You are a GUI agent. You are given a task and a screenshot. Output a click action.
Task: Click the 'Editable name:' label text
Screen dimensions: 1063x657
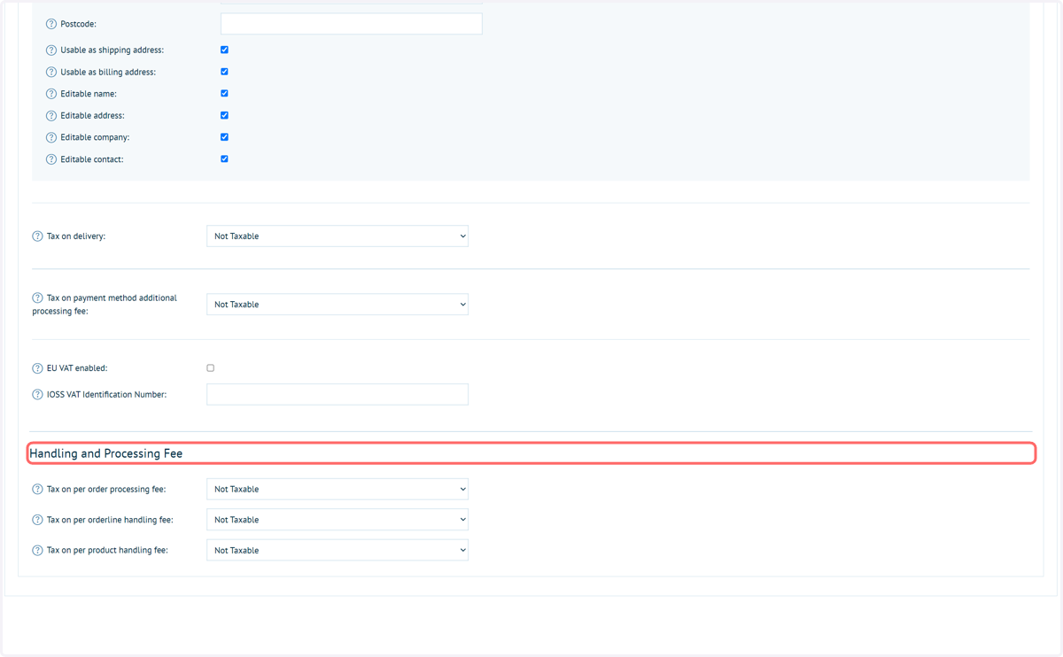pyautogui.click(x=89, y=94)
